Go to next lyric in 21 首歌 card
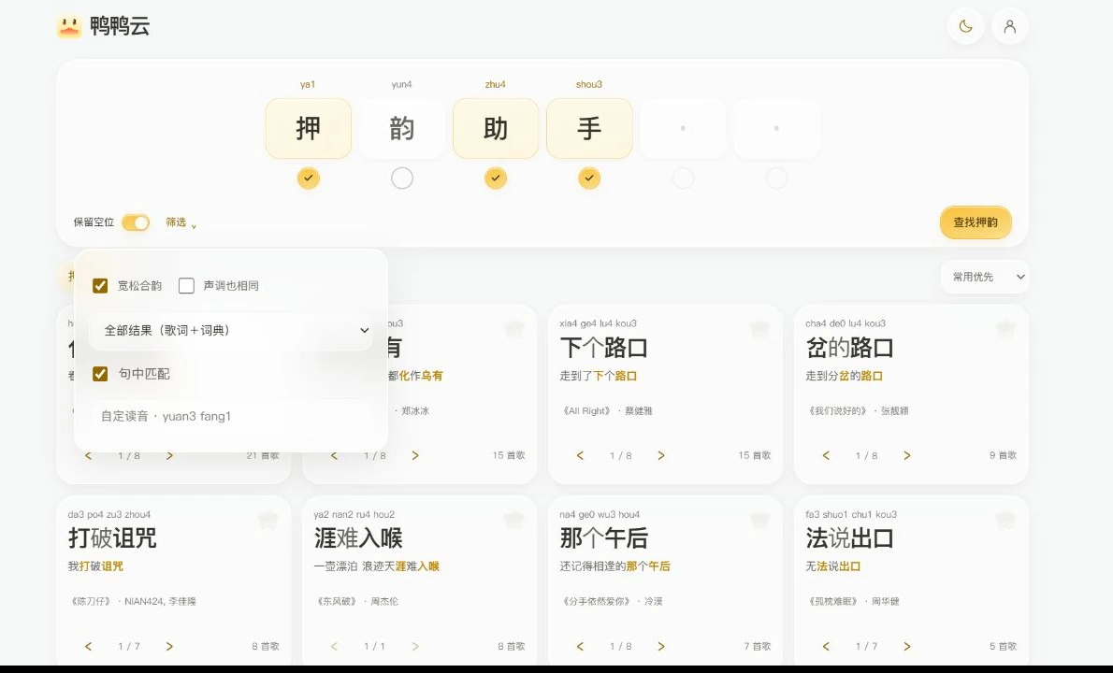 [x=169, y=455]
